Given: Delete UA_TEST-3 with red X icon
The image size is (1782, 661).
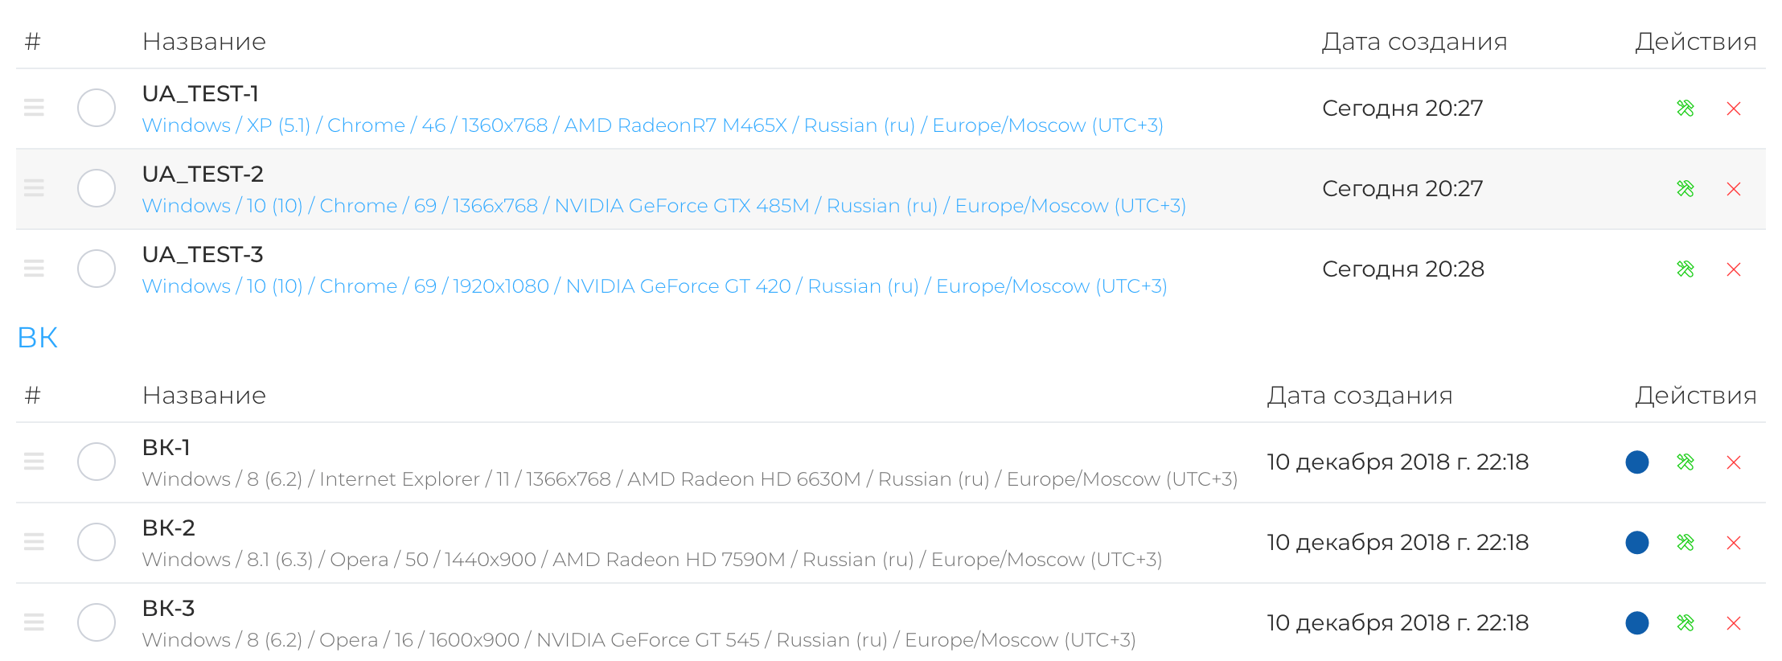Looking at the screenshot, I should [x=1734, y=269].
